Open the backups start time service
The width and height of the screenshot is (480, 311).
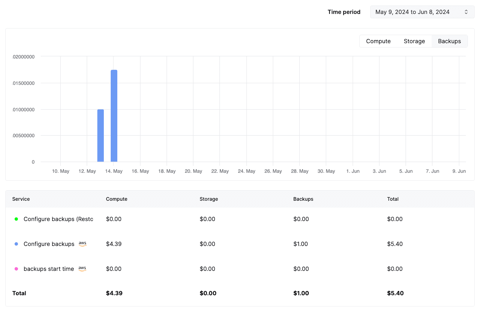(x=49, y=269)
